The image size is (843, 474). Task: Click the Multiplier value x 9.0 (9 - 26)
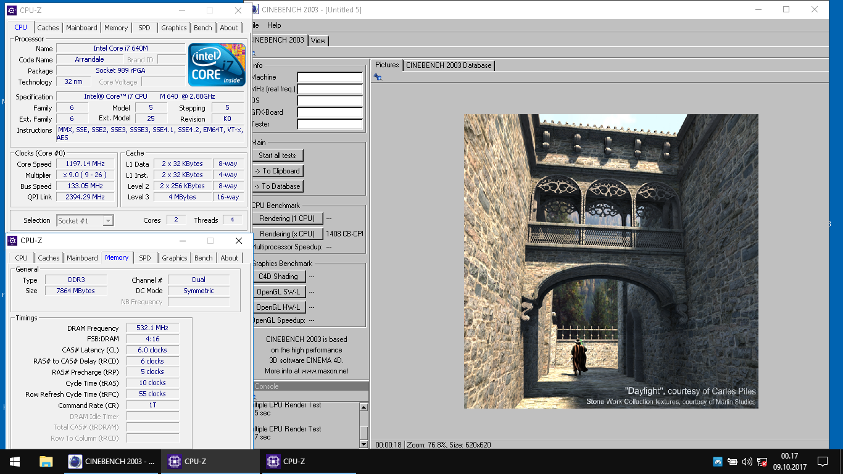click(86, 175)
